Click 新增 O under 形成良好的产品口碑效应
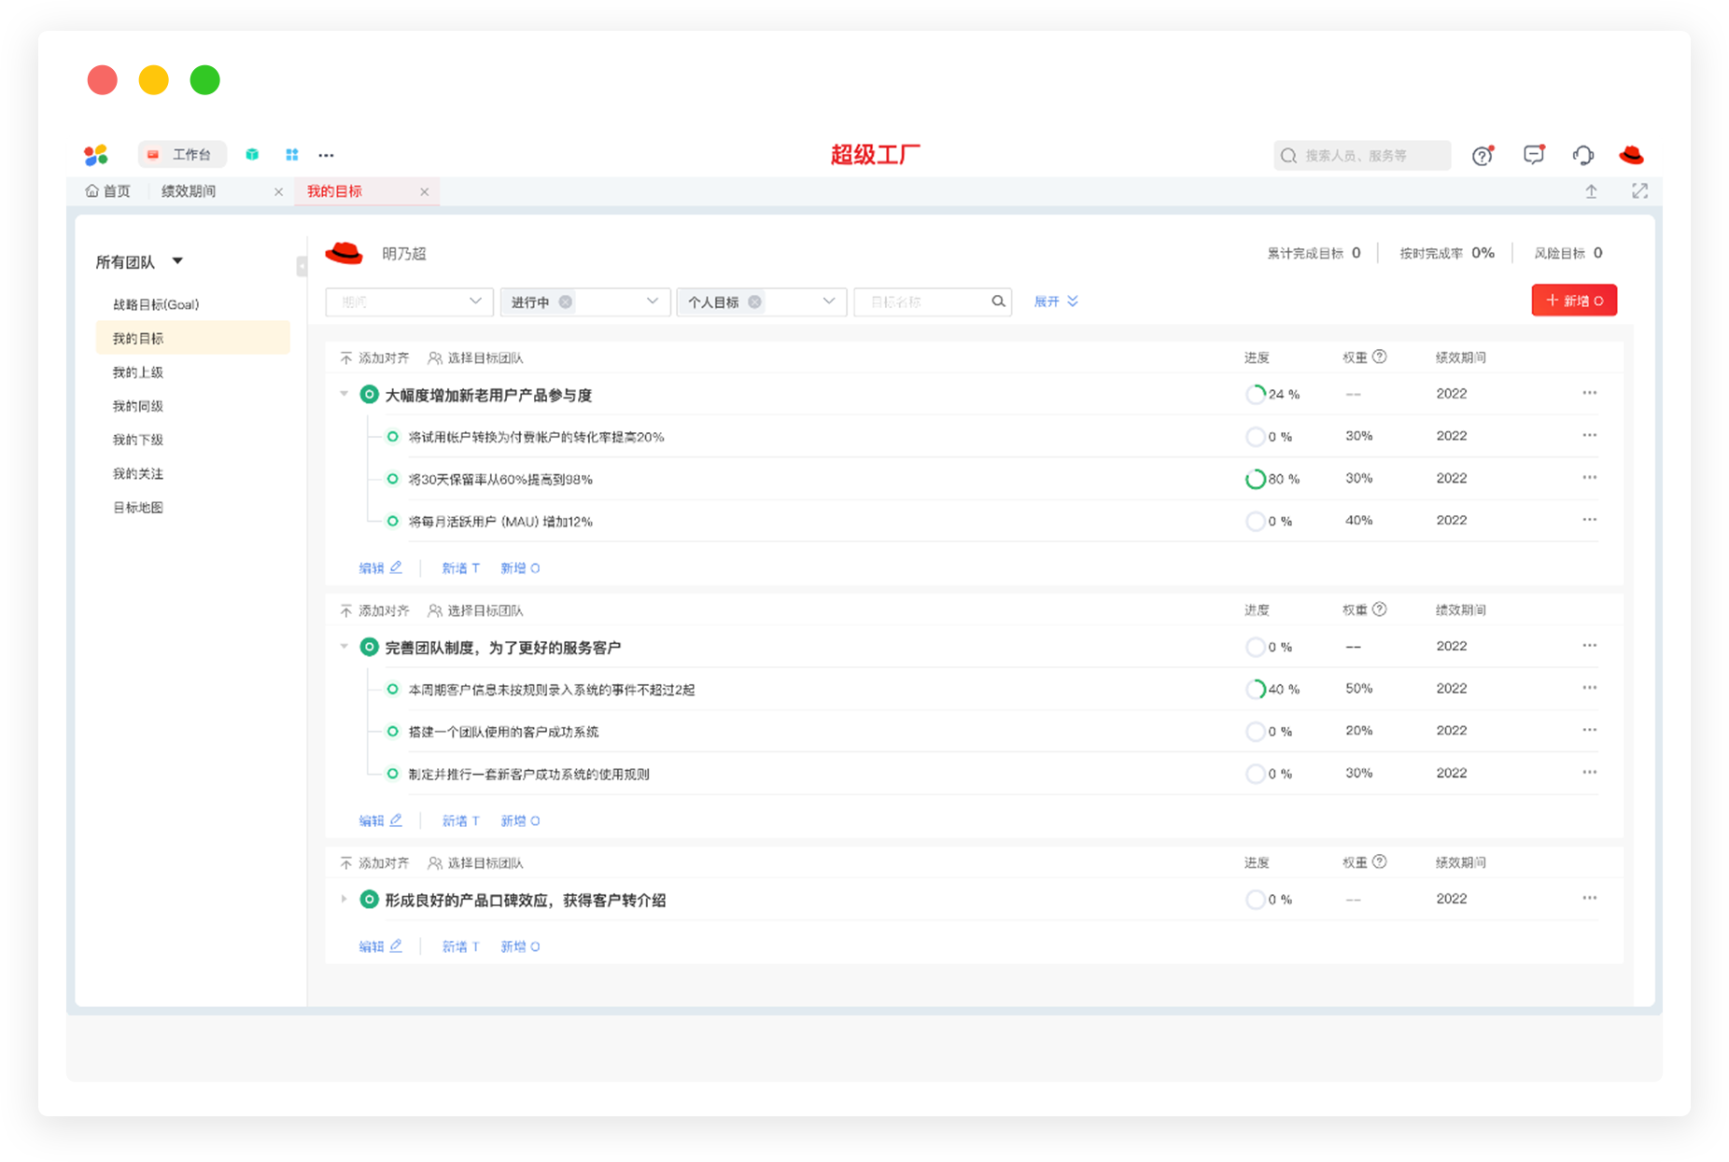 point(520,947)
